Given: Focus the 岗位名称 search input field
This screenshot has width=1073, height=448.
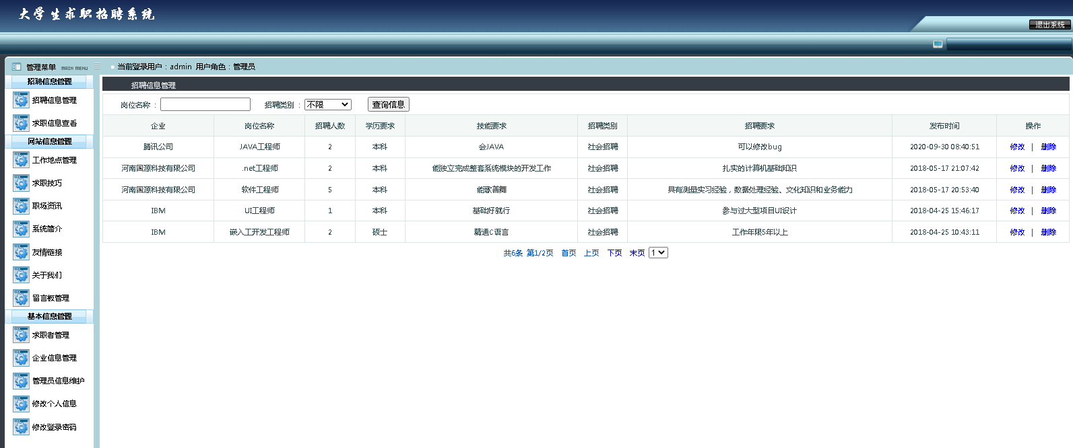Looking at the screenshot, I should point(205,104).
